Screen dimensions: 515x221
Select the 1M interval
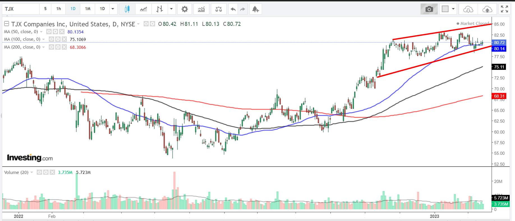point(88,9)
